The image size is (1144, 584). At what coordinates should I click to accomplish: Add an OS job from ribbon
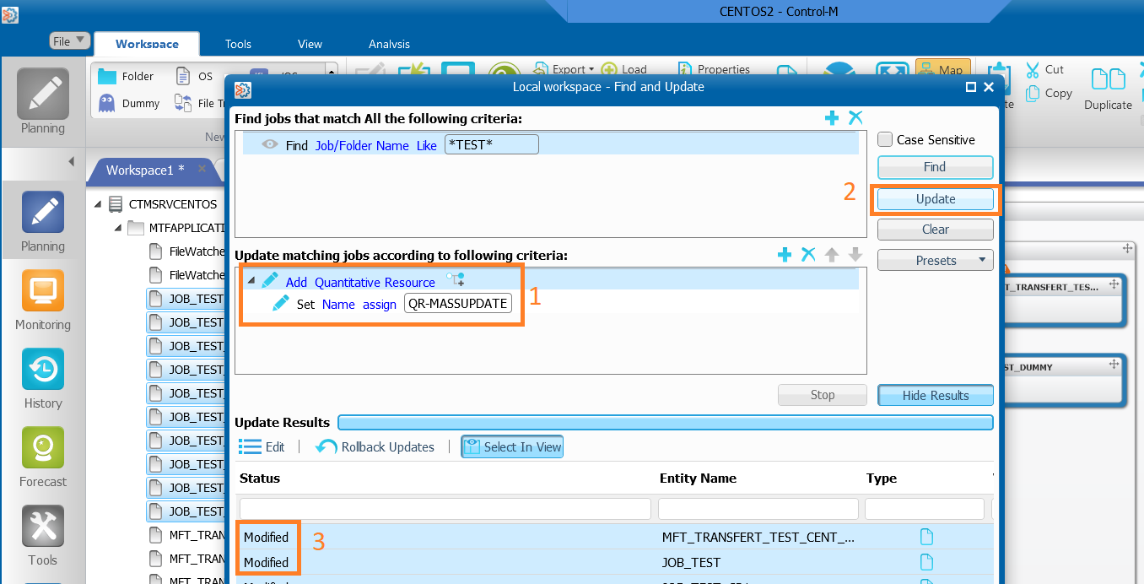click(194, 76)
